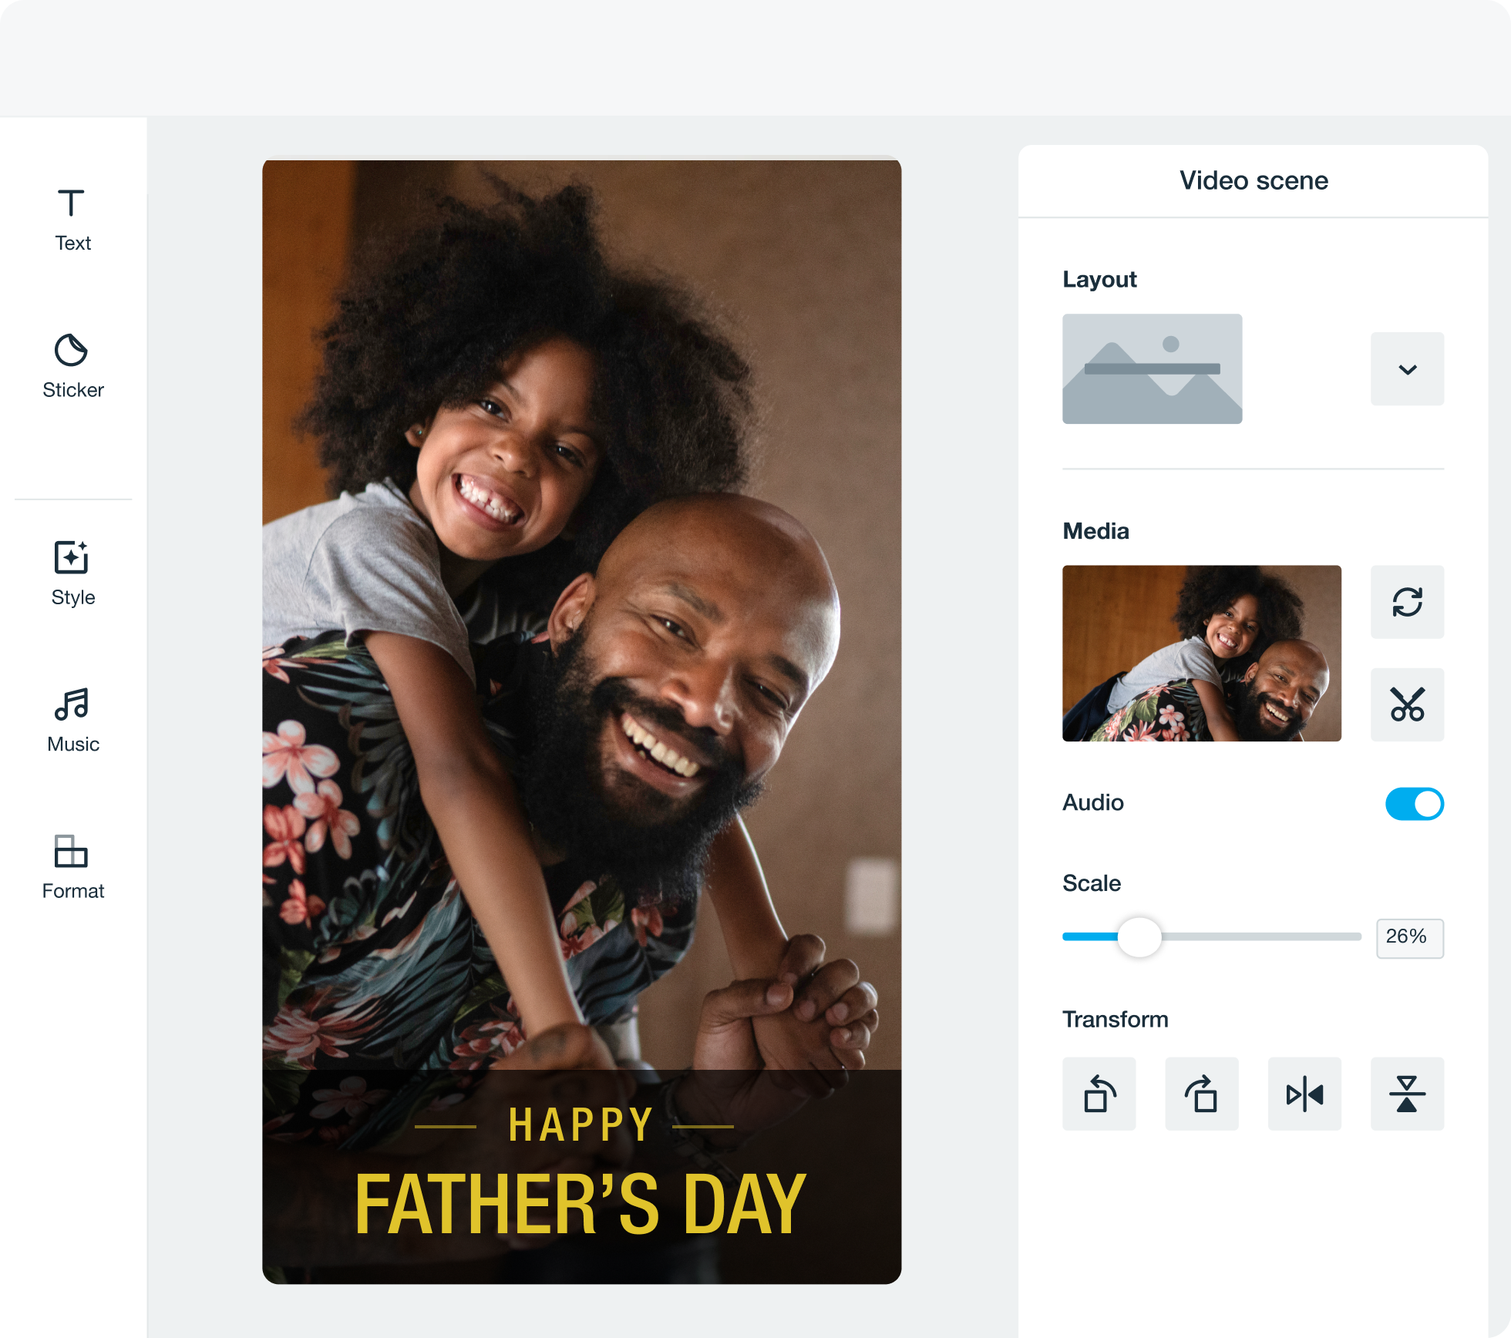This screenshot has height=1338, width=1511.
Task: Select the HAPPY text on canvas
Action: point(581,1126)
